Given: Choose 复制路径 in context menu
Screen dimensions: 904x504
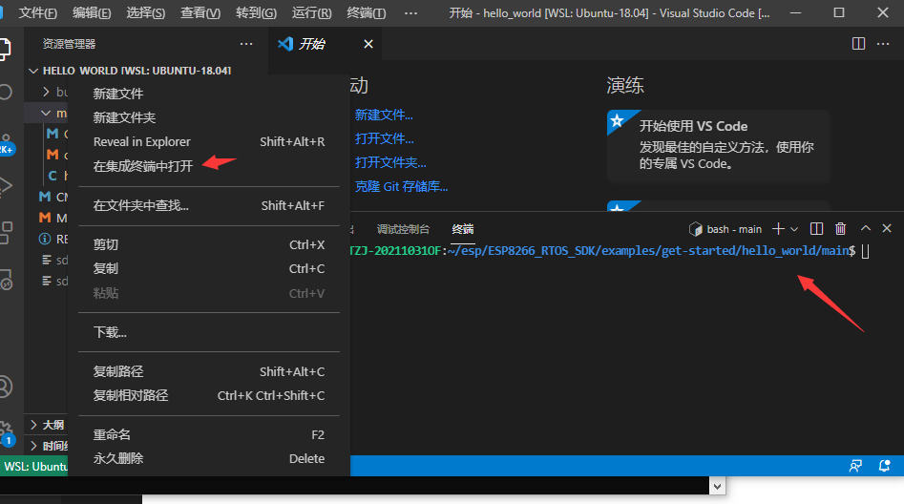Looking at the screenshot, I should click(x=209, y=371).
